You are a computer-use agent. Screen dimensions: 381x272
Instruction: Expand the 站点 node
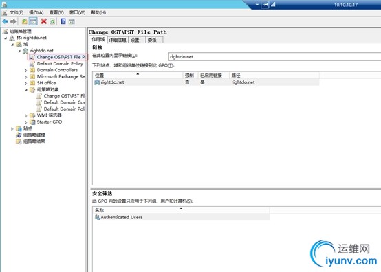(x=12, y=128)
